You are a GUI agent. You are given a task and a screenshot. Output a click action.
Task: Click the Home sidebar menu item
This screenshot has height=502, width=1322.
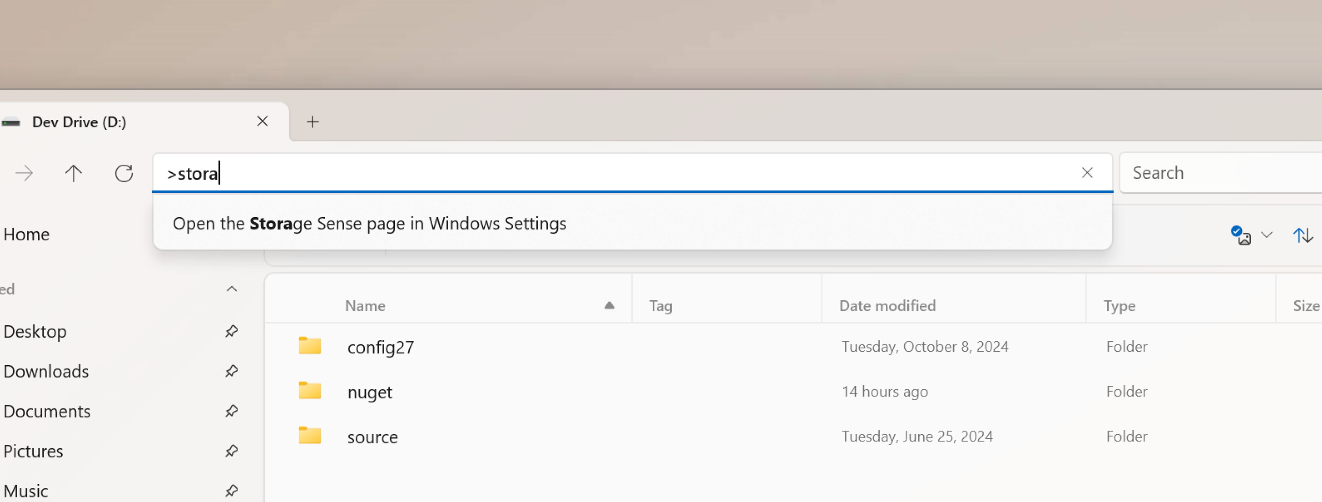(26, 234)
